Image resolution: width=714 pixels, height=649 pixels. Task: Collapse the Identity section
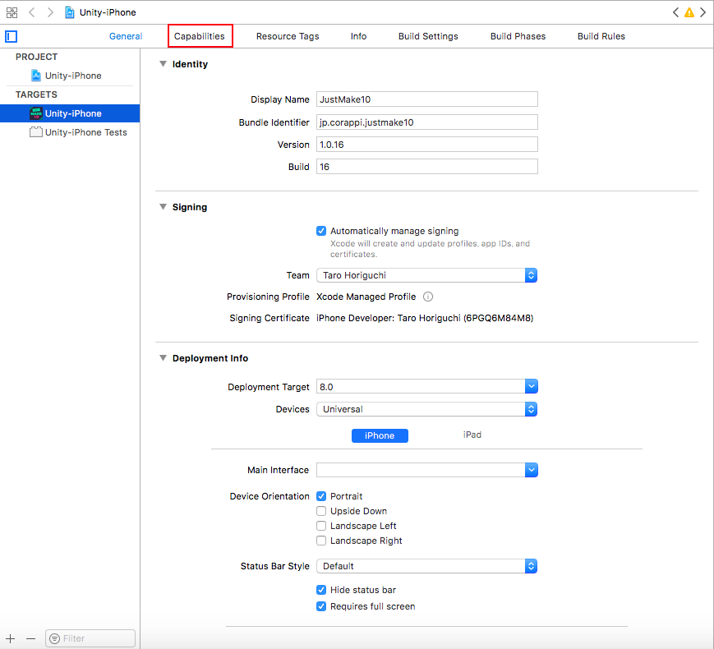pos(163,64)
